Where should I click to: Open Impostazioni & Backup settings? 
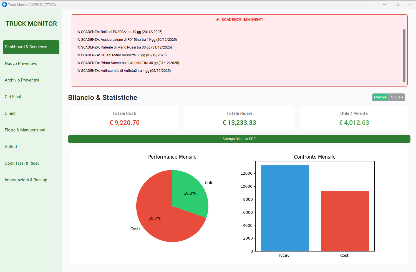tap(26, 180)
